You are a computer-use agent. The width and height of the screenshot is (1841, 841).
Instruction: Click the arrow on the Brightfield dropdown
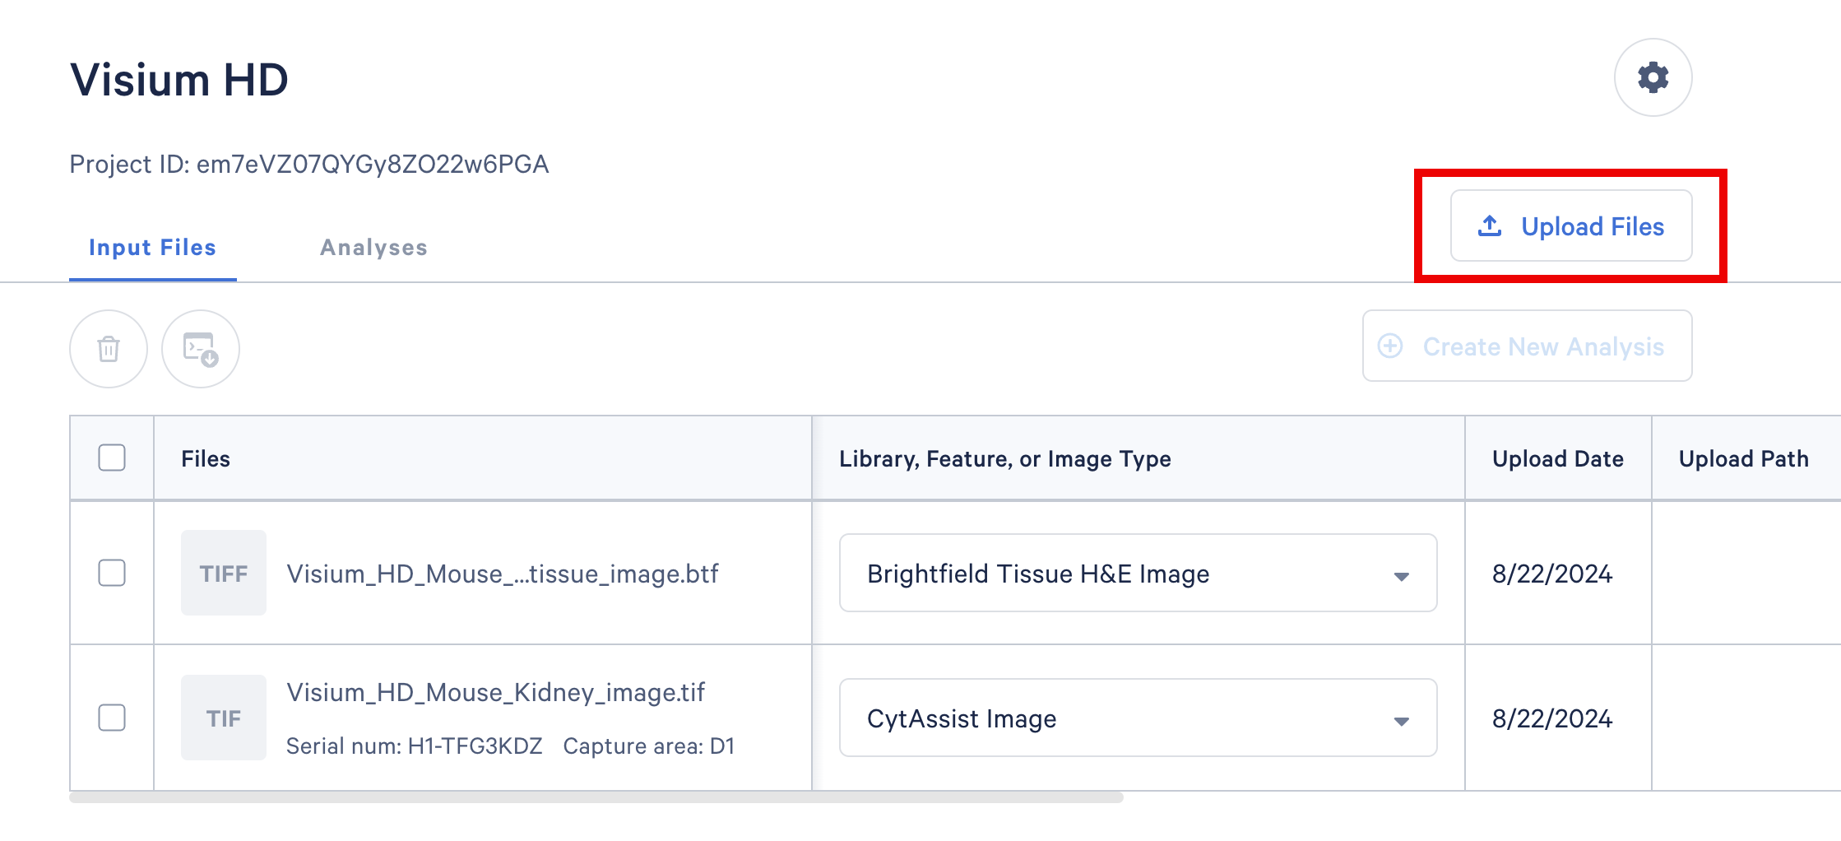(1402, 576)
